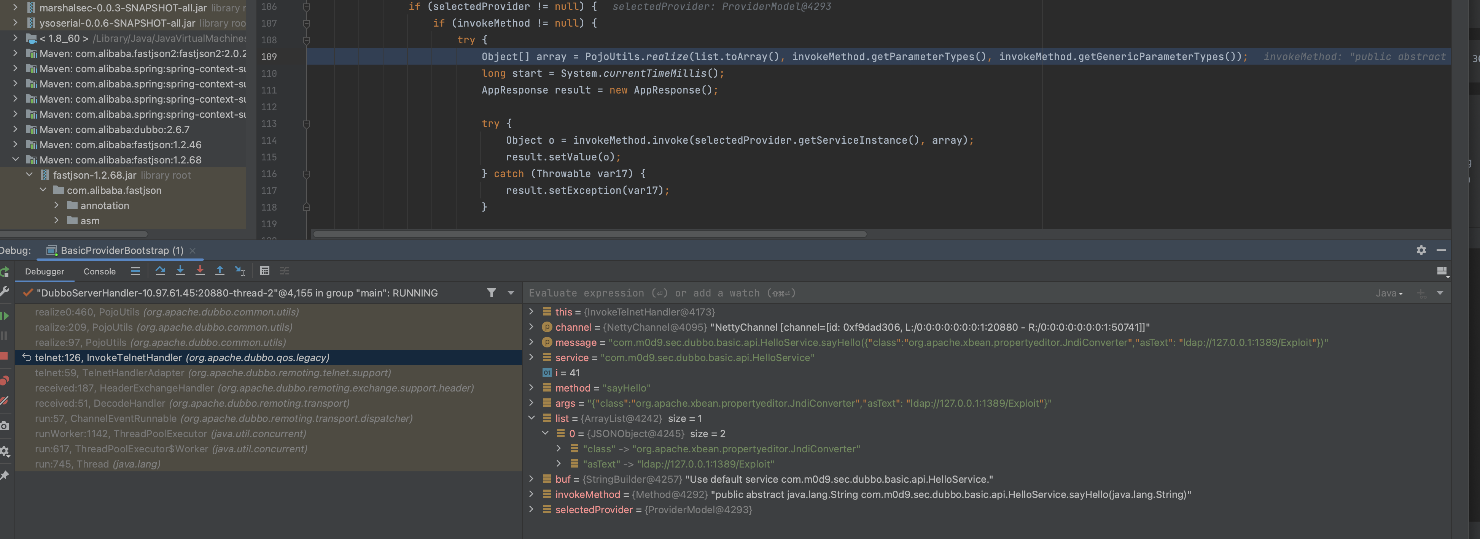Select frame runWorker:1142, ThreadPoolExecutor
This screenshot has height=539, width=1480.
(x=268, y=434)
